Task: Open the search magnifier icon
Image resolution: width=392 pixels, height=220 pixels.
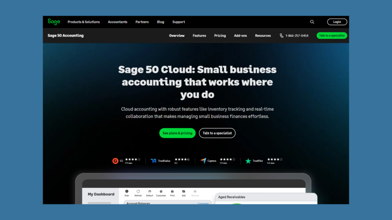Action: pyautogui.click(x=312, y=22)
